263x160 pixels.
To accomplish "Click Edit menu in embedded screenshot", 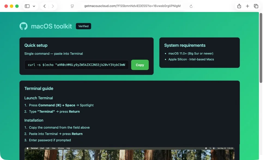I will pos(48,148).
